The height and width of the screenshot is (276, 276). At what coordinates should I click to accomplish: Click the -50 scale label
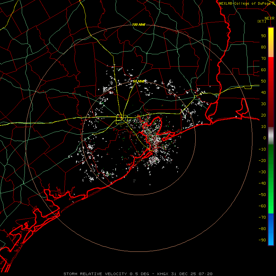tap(262, 195)
